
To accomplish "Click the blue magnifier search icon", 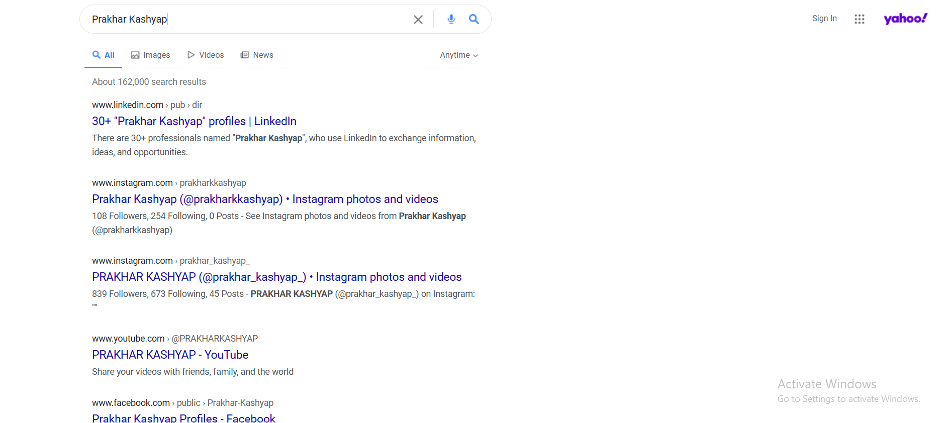I will coord(473,19).
